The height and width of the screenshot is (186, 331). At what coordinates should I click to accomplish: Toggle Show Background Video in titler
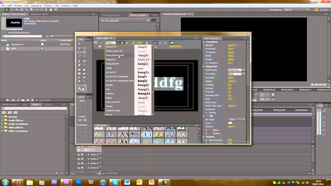click(172, 43)
